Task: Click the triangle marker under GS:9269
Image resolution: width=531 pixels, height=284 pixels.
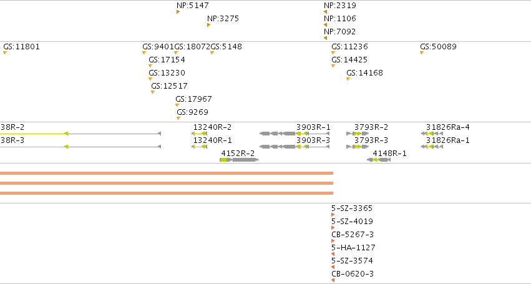Action: [x=178, y=119]
